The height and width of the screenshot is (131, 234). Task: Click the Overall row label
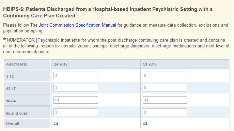pos(27,123)
